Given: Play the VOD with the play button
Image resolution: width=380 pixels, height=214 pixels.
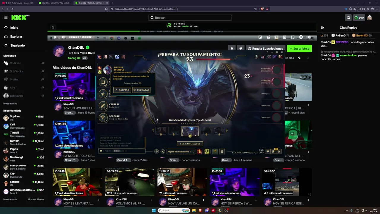Looking at the screenshot, I should coord(55,37).
